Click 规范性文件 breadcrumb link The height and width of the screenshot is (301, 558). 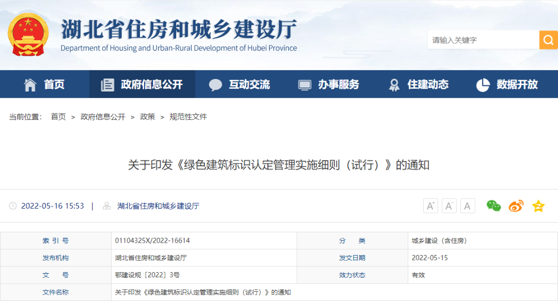pos(188,117)
